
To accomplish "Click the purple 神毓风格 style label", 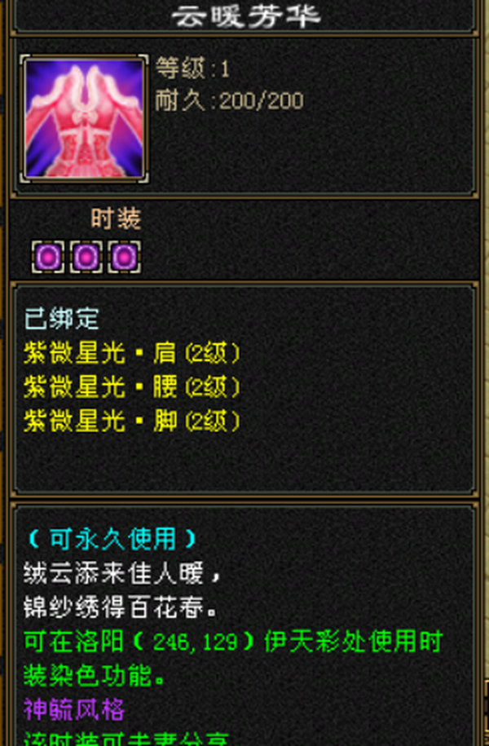I will coord(74,710).
